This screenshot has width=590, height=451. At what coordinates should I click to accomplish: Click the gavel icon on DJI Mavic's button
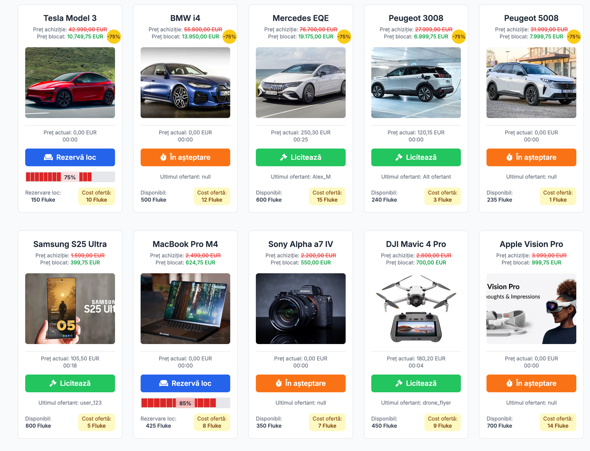(399, 384)
